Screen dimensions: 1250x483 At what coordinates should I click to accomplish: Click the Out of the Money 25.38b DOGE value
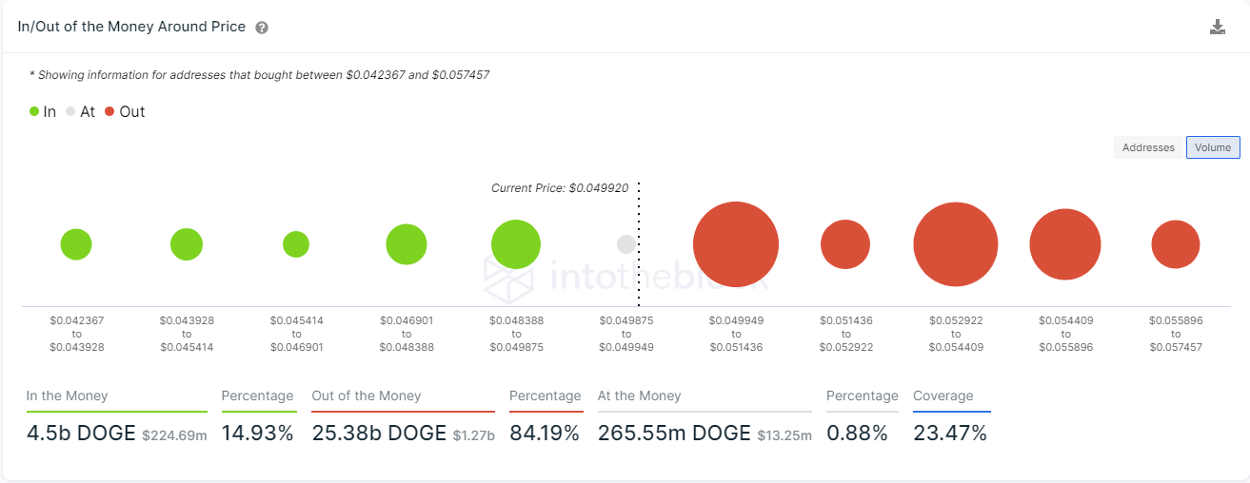[379, 434]
